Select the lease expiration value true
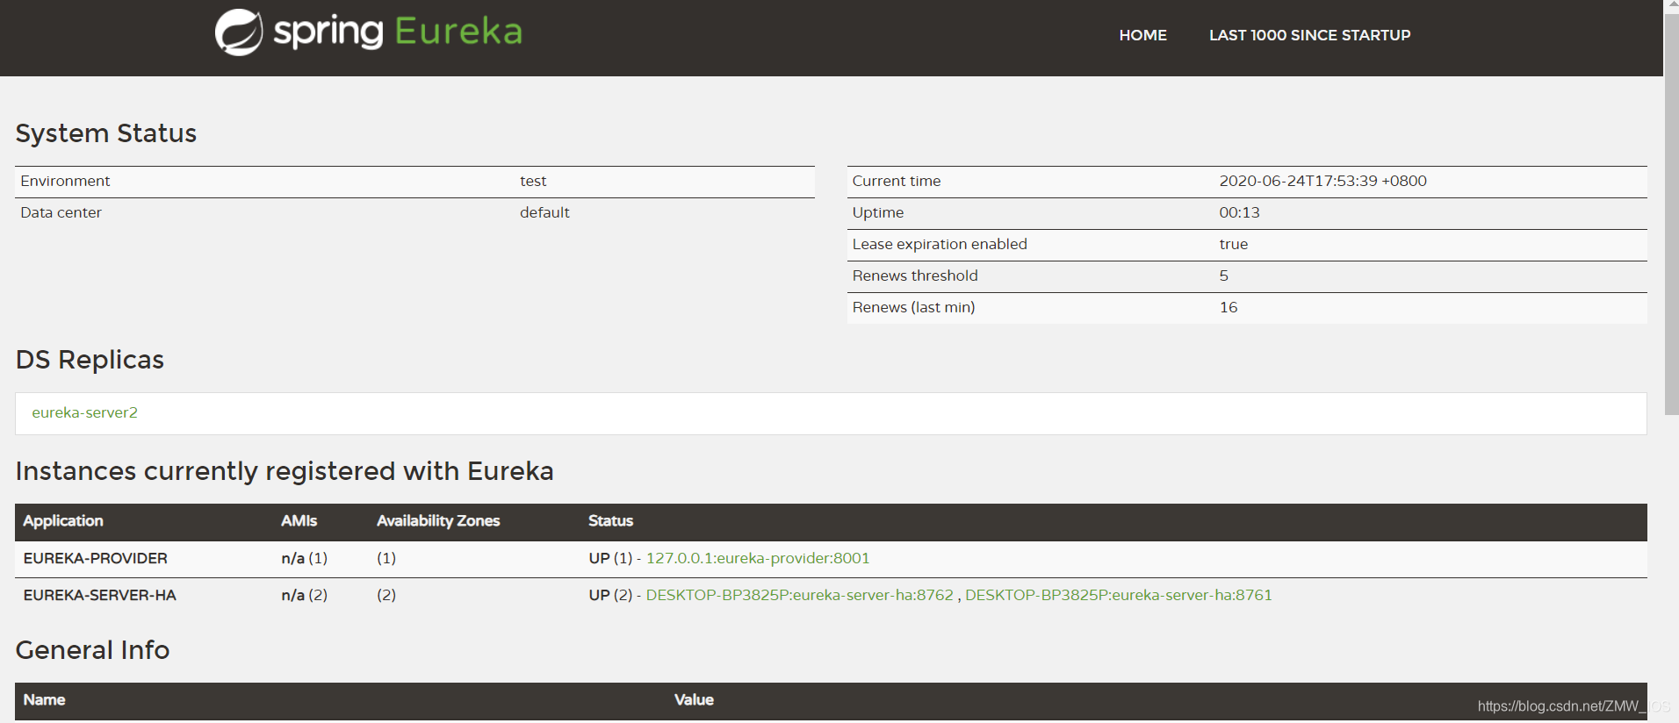1679x723 pixels. tap(1233, 244)
